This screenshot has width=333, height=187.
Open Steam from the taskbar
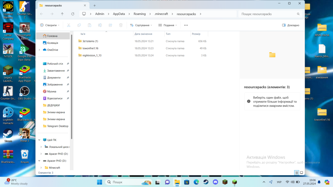click(206, 182)
